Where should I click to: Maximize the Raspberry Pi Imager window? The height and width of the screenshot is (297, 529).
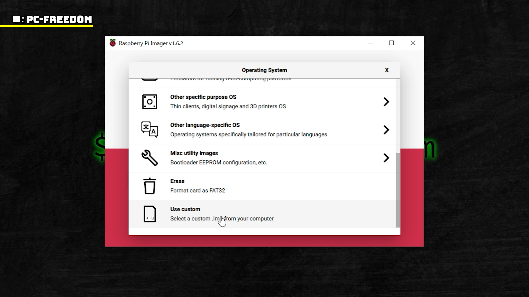point(391,43)
